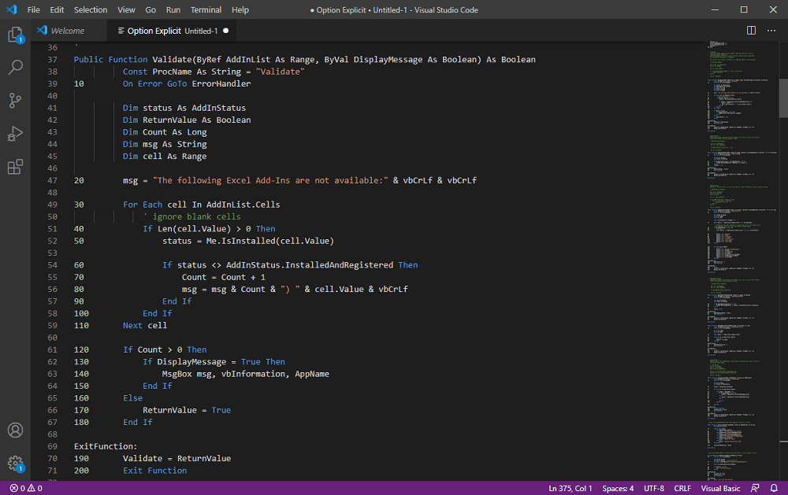Screen dimensions: 788x495
Task: Click the Ln 375, Col 1 indicator
Action: click(570, 488)
